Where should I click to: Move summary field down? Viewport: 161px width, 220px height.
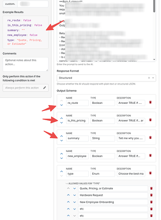tap(62, 140)
